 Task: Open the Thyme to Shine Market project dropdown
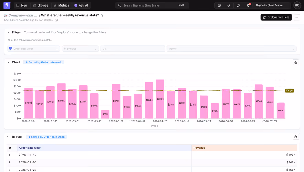tap(271, 5)
